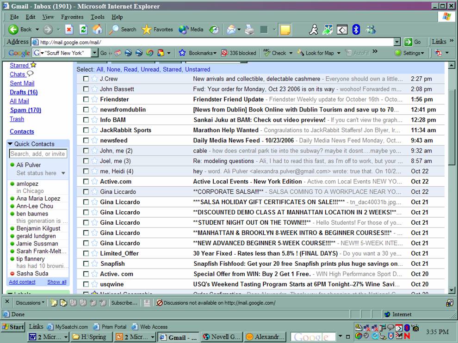Image resolution: width=458 pixels, height=343 pixels.
Task: Check the box for J.Crew email
Action: pos(86,79)
